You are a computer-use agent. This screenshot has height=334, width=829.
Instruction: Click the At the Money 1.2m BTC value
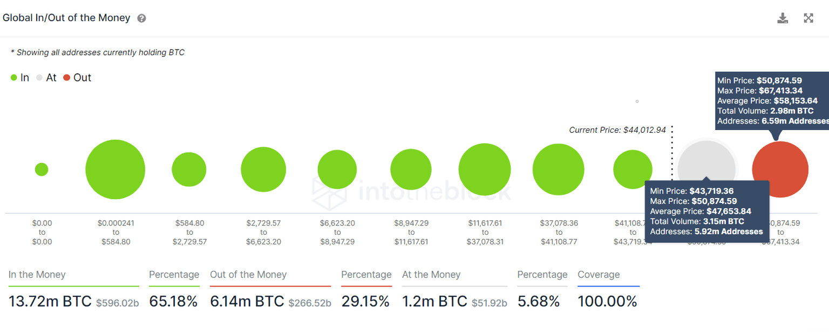click(x=434, y=302)
